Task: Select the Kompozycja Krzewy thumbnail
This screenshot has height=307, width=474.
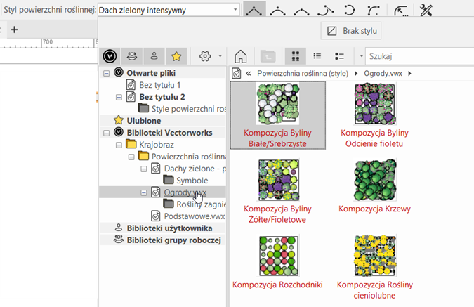Action: click(375, 181)
